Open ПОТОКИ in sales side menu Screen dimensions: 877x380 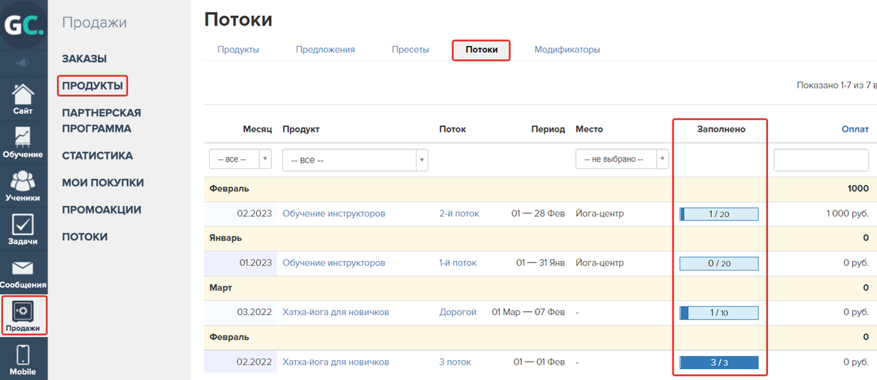coord(85,237)
